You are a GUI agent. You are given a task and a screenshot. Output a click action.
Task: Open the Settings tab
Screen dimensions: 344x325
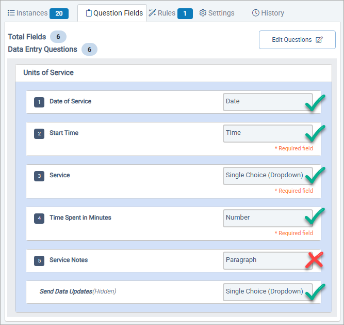pos(217,13)
